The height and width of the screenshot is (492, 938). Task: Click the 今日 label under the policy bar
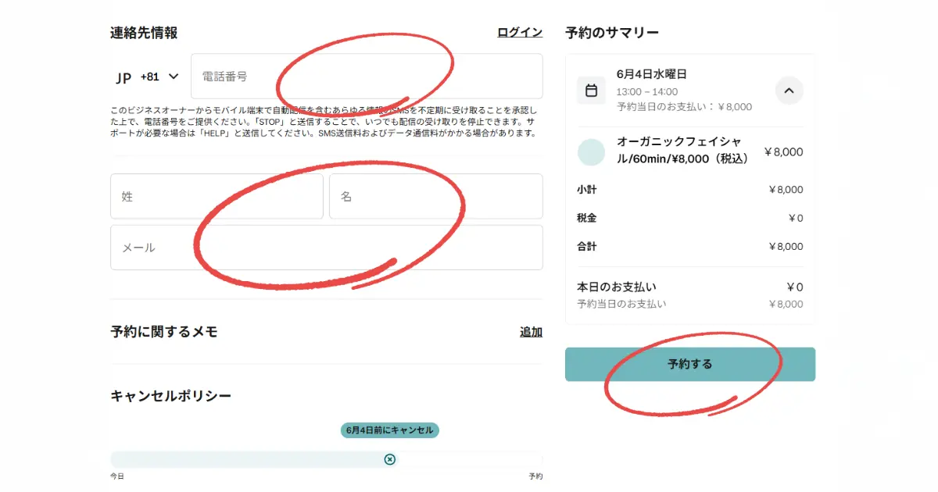click(x=117, y=476)
